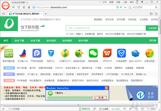Close the 音速启动 ad banner
The height and width of the screenshot is (111, 161).
click(x=157, y=86)
